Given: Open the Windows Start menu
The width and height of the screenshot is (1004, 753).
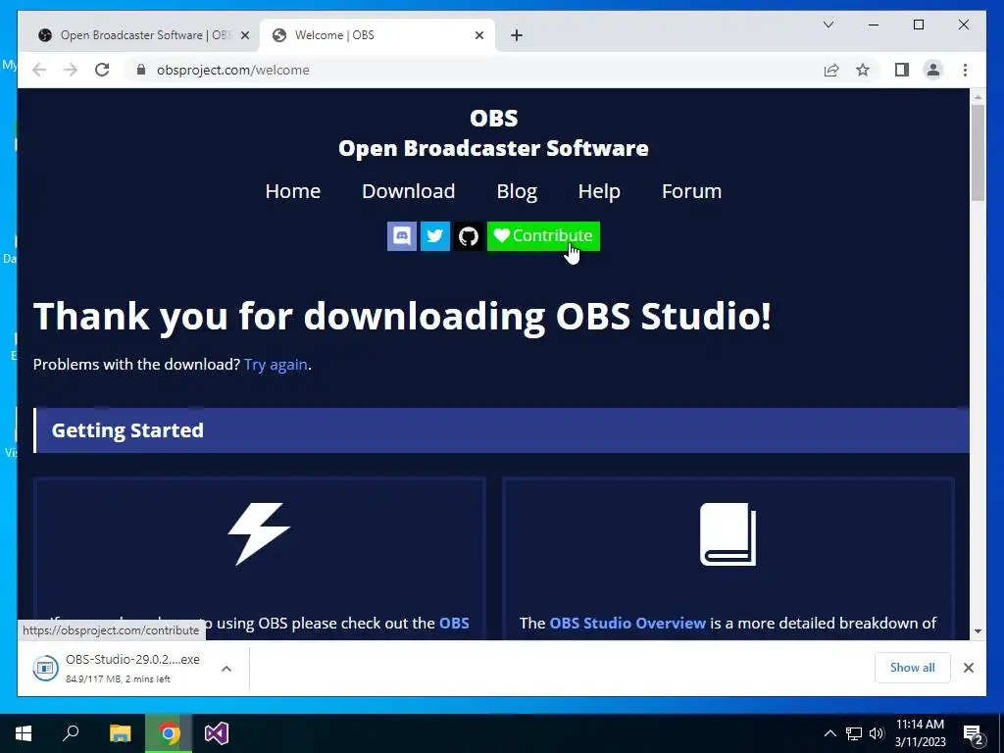Looking at the screenshot, I should tap(24, 733).
